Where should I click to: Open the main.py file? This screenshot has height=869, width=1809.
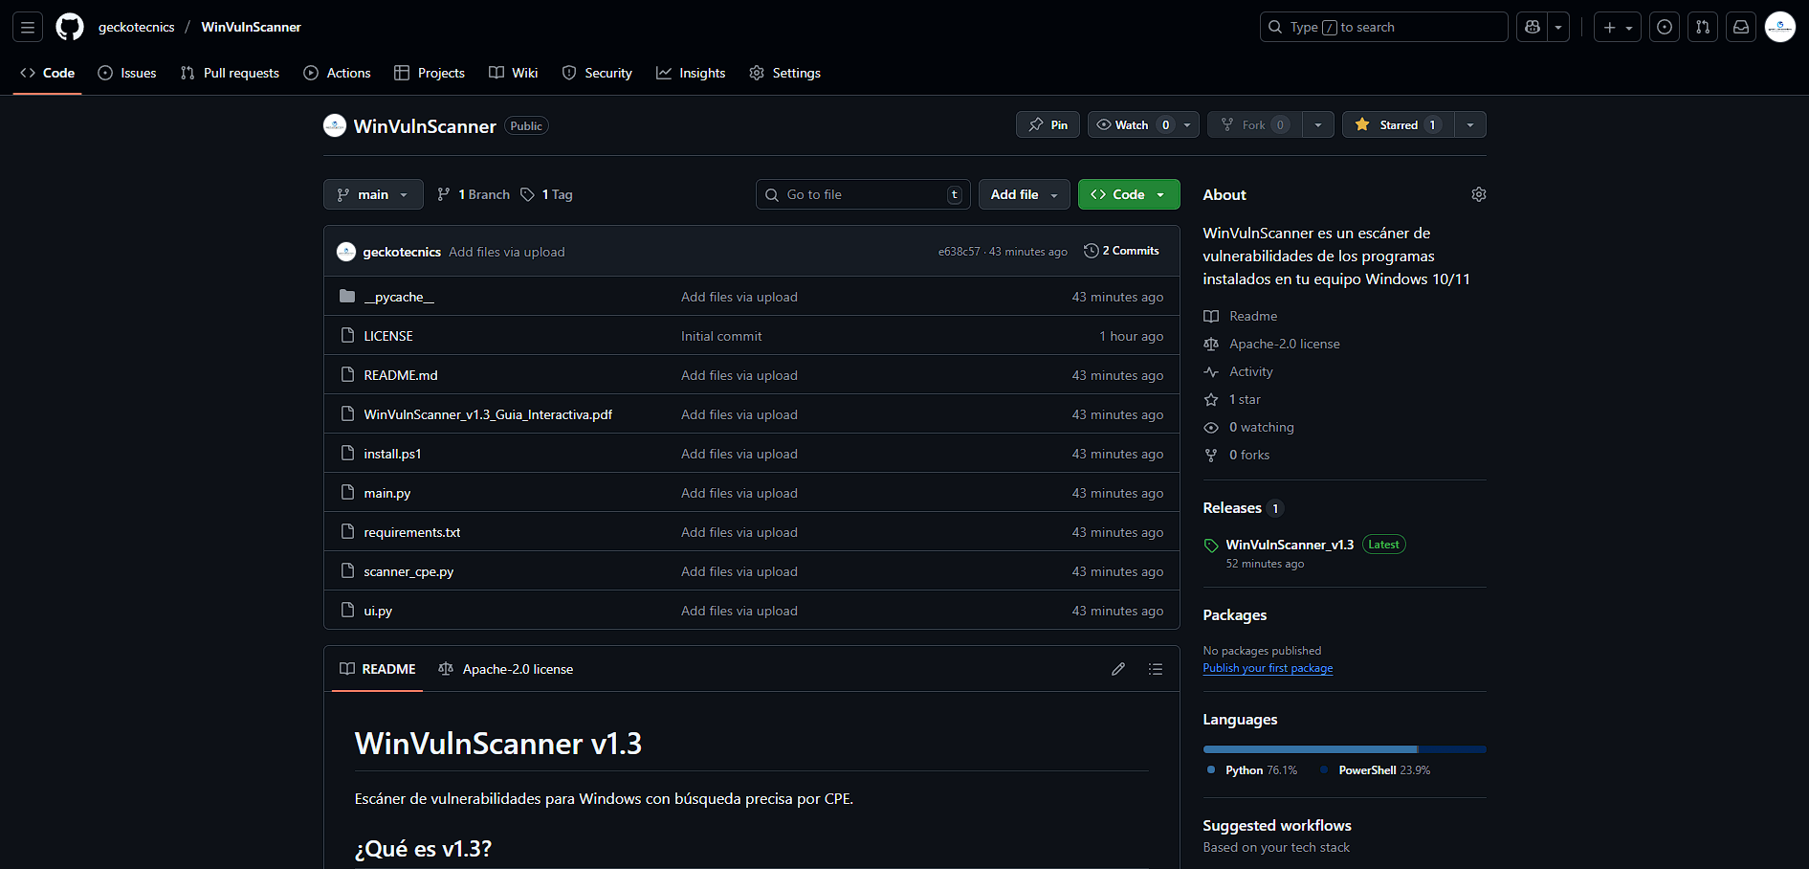(x=387, y=493)
